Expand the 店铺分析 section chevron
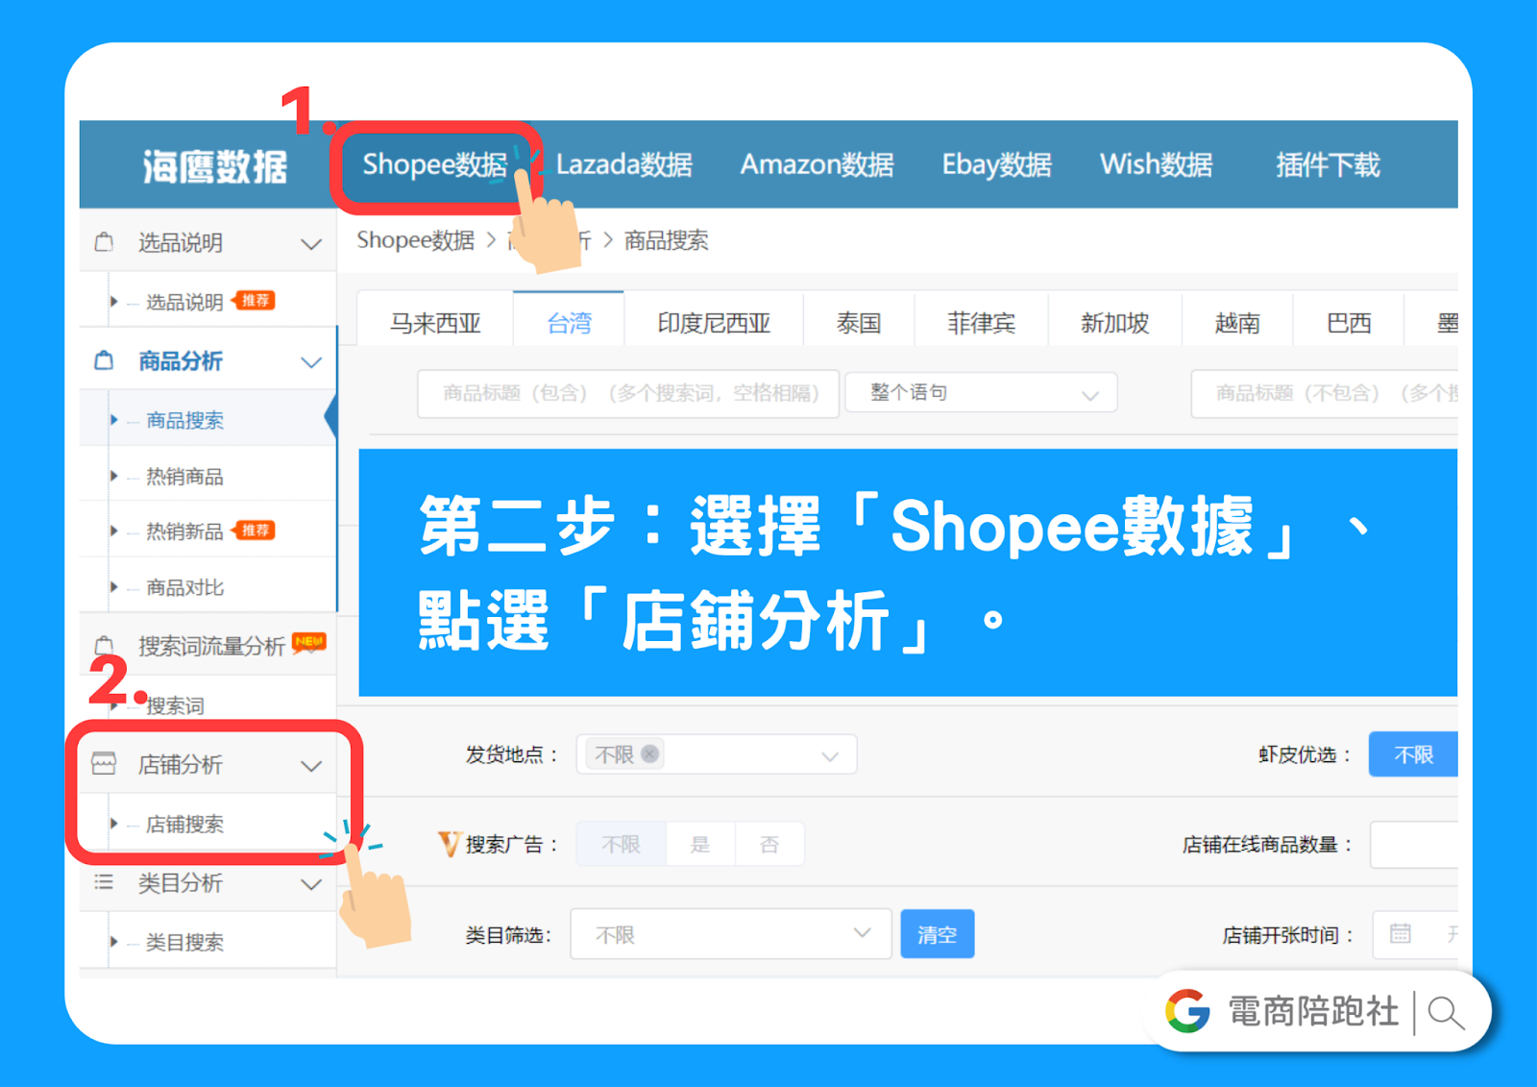The height and width of the screenshot is (1087, 1537). (x=311, y=766)
